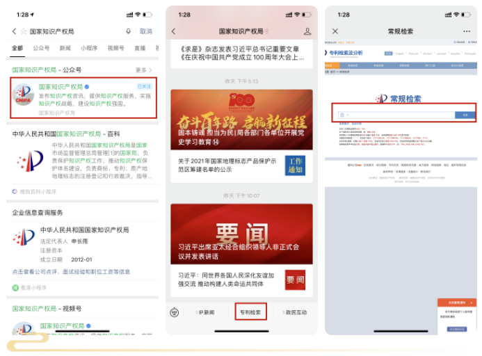Open 关于2021年国家地理标志产品保护 notice article
482x356 pixels.
241,165
